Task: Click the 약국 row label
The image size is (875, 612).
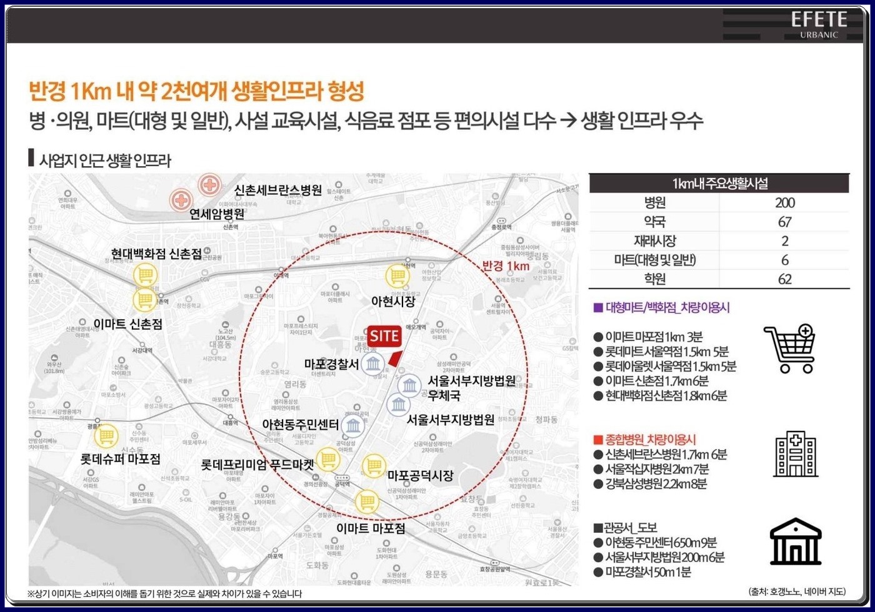Action: coord(655,222)
